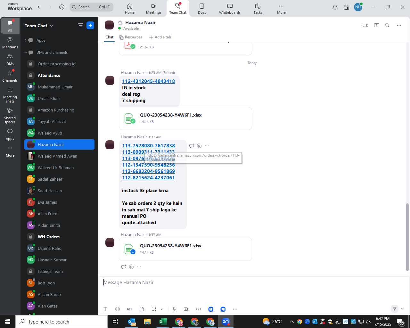Attach a file to the message
The height and width of the screenshot is (328, 410).
click(x=142, y=309)
